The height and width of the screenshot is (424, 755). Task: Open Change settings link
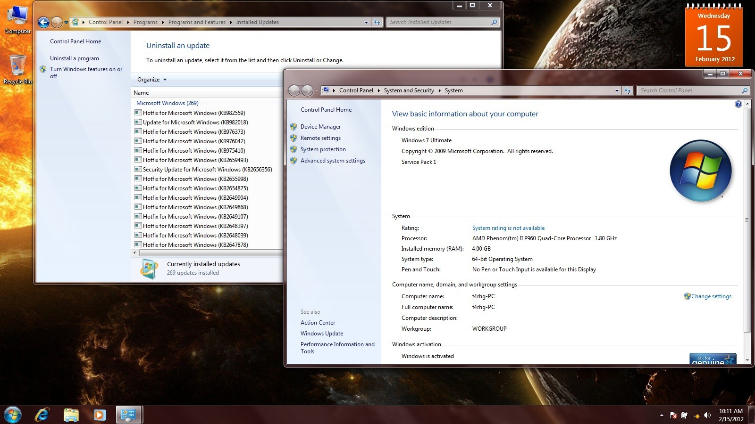[x=711, y=296]
